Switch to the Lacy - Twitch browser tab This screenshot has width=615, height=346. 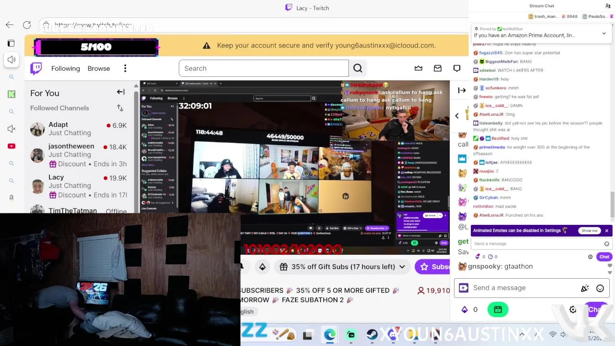[x=307, y=8]
